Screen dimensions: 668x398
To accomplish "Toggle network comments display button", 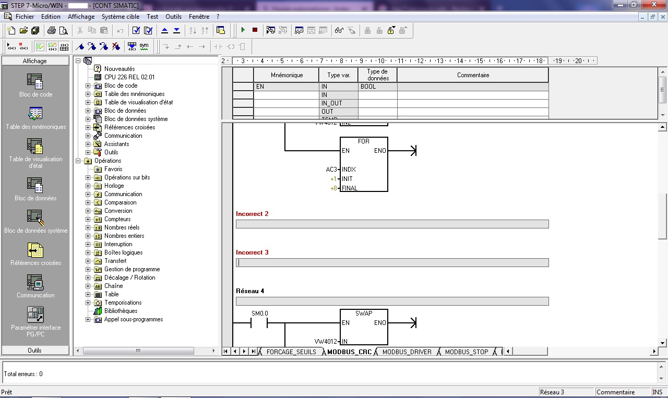I will coord(52,46).
